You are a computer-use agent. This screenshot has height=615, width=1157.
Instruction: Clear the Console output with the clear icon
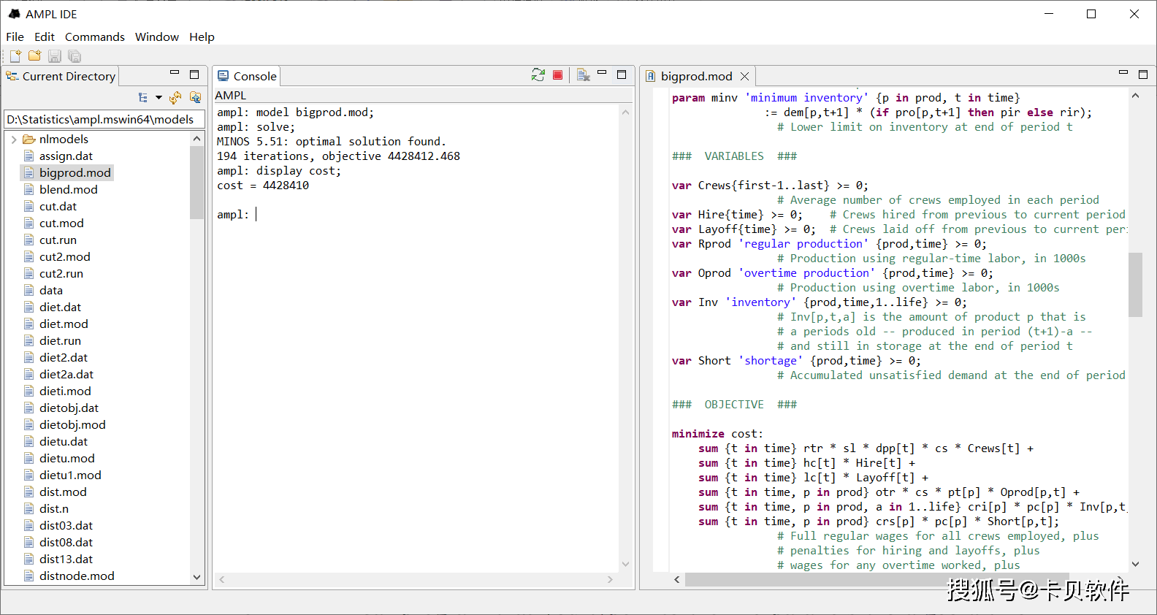(583, 75)
